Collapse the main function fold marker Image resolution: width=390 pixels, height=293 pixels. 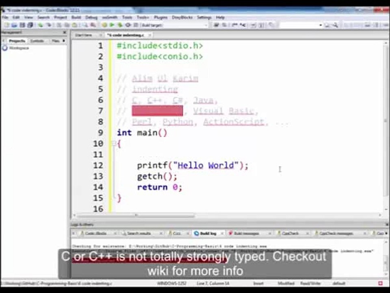point(114,143)
